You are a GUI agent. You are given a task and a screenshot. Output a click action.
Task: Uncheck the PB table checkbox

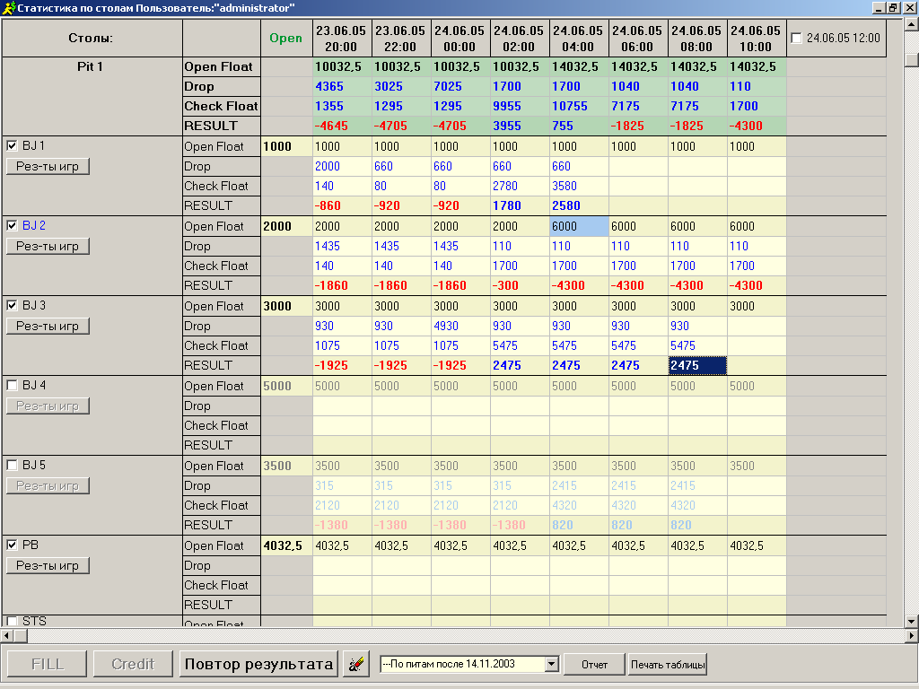12,545
